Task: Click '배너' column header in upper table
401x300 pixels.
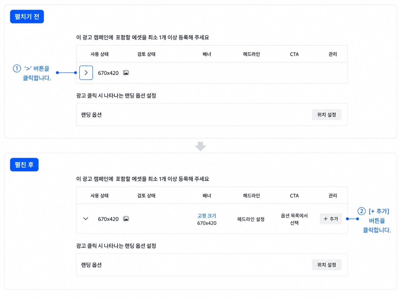Action: [x=207, y=54]
